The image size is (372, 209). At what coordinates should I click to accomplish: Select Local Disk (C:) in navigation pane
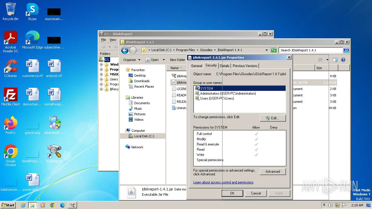click(143, 136)
